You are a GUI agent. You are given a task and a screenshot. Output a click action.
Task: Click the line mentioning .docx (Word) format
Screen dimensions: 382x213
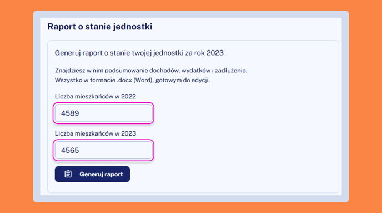pos(132,80)
